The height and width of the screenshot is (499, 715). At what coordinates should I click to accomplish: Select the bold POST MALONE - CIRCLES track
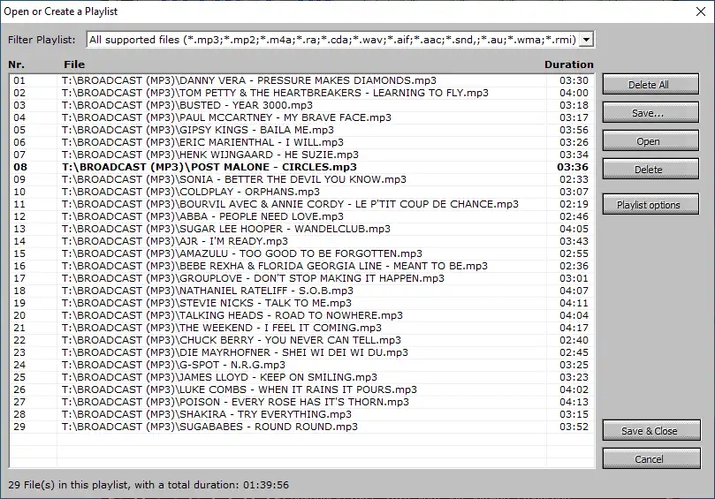[302, 167]
